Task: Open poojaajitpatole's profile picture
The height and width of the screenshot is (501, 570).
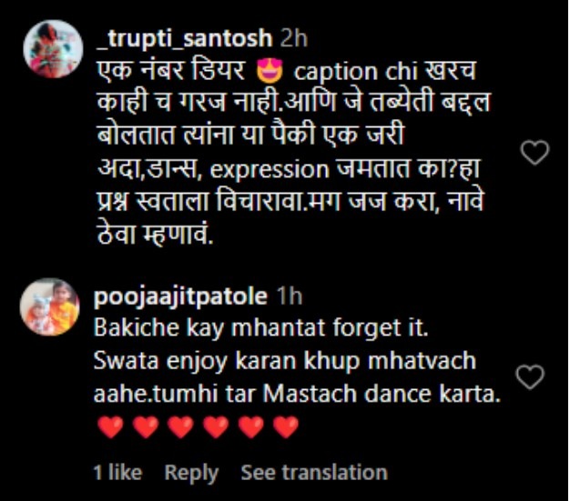Action: point(50,308)
